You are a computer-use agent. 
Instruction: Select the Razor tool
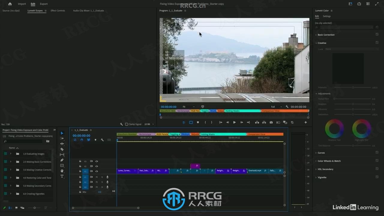(x=62, y=149)
